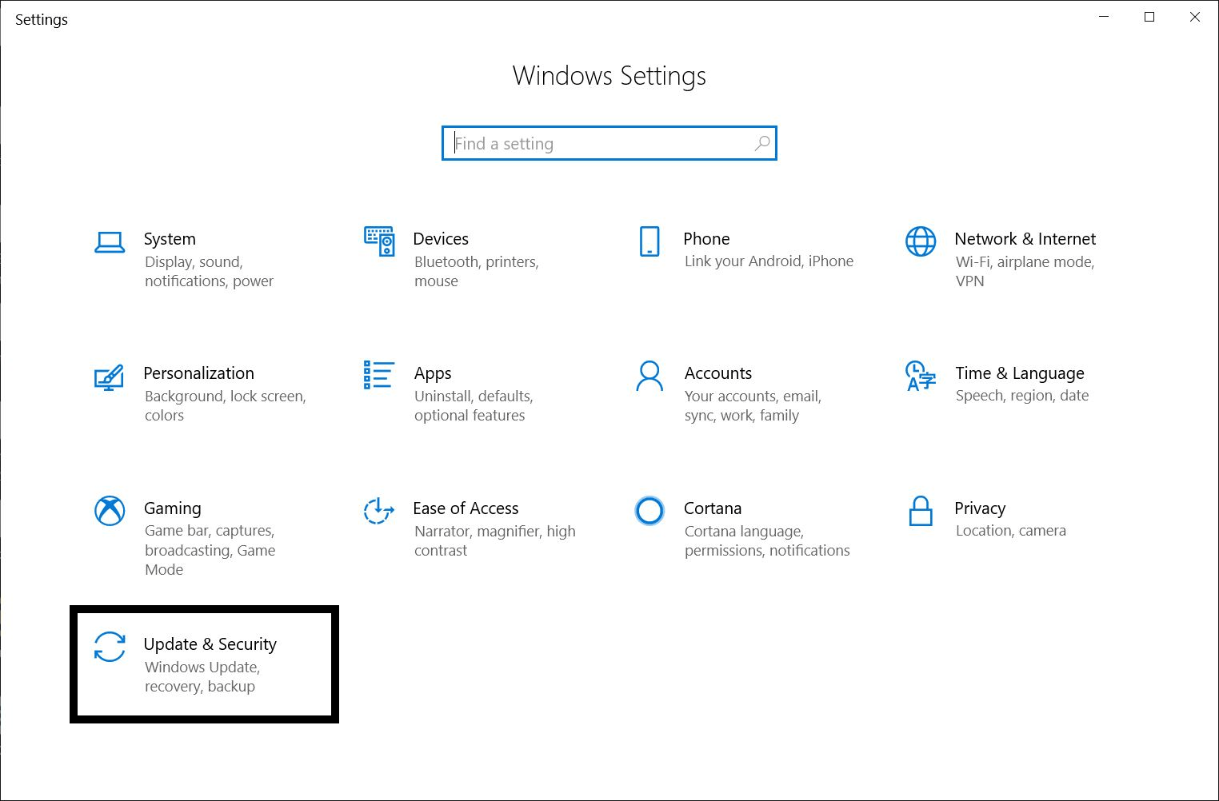Open Accounts settings for email and sync

point(717,373)
